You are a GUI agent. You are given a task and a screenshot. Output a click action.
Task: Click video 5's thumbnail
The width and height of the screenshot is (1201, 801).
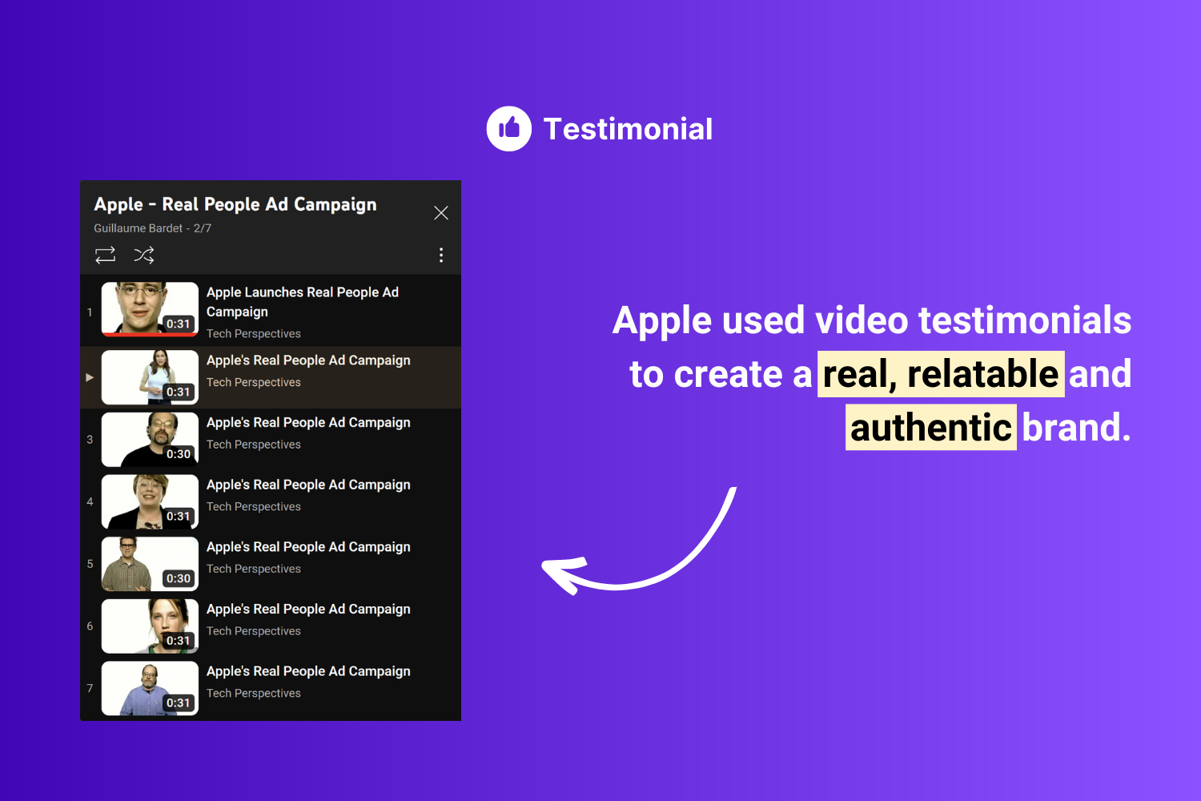[150, 563]
